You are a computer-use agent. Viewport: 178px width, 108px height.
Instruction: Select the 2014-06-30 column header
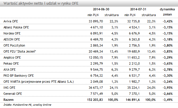point(101,9)
